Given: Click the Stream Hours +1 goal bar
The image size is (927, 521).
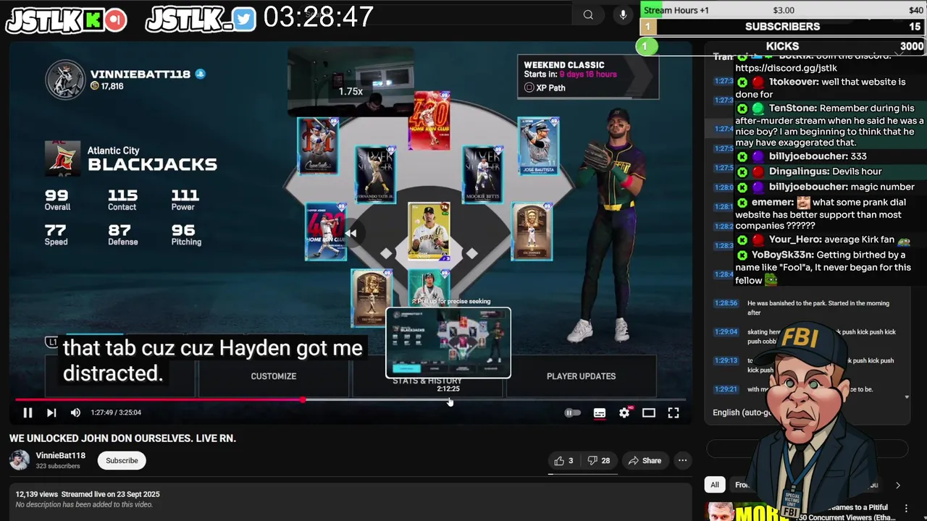Looking at the screenshot, I should [783, 10].
